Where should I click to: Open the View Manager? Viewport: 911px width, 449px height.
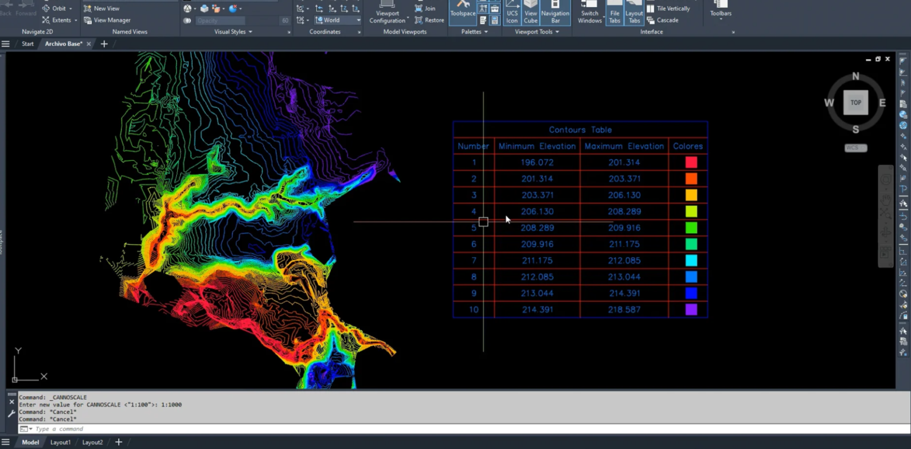[107, 20]
